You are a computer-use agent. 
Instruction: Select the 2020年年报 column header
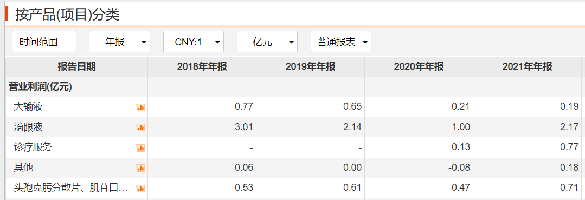point(419,67)
